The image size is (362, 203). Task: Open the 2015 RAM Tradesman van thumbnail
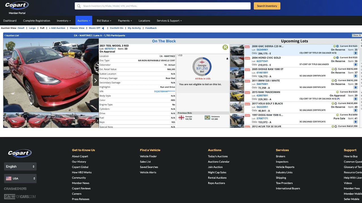click(237, 96)
